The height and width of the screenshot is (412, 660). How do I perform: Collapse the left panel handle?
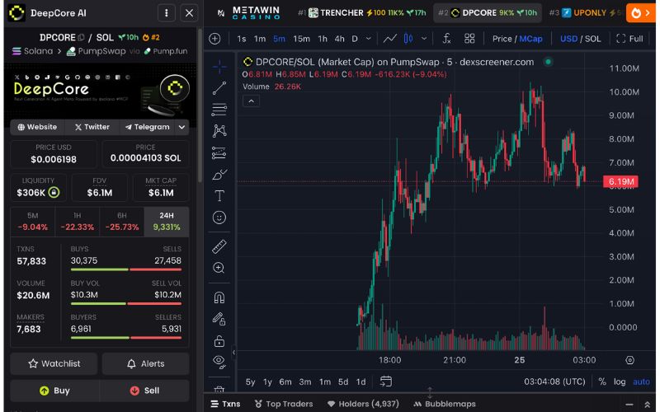tap(233, 353)
